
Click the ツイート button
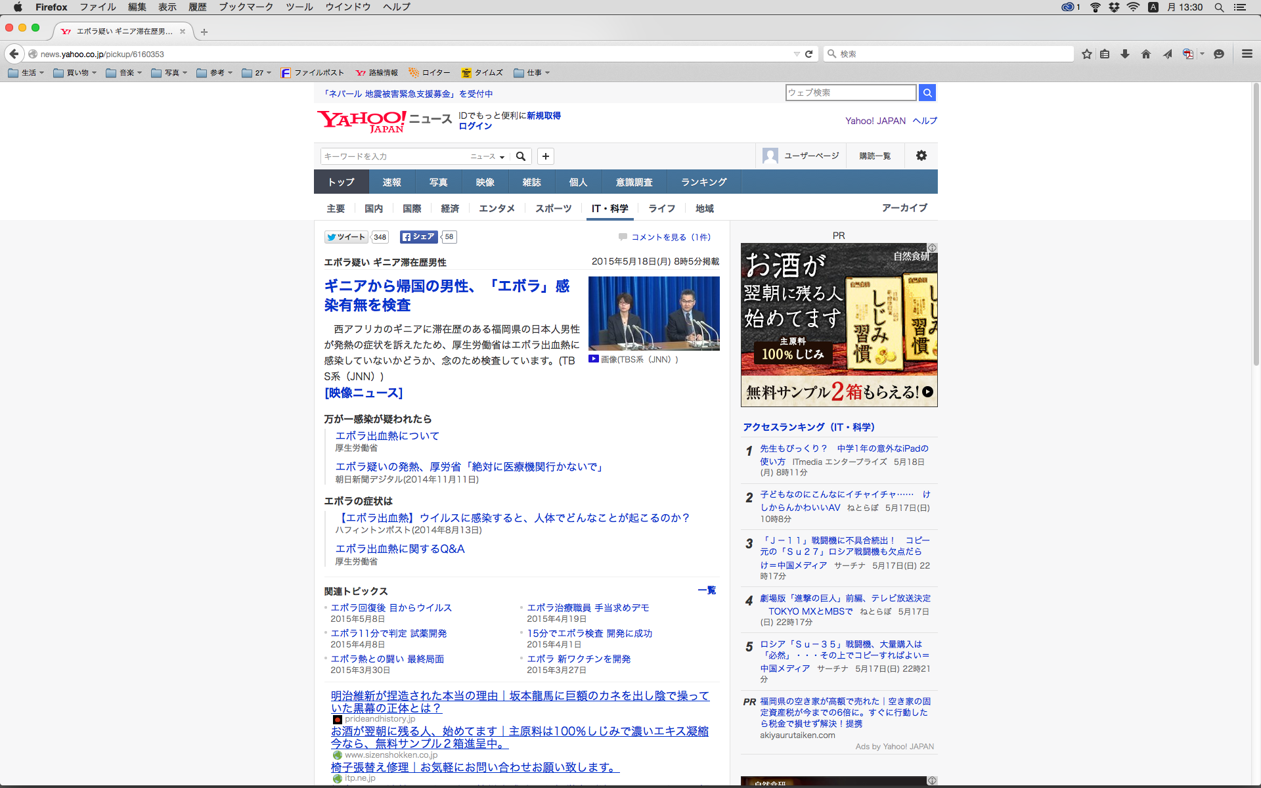coord(346,237)
